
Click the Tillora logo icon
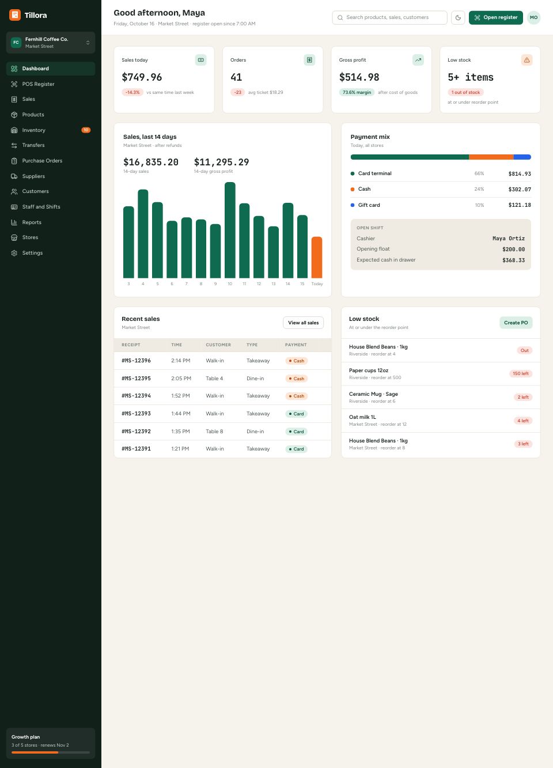[15, 15]
